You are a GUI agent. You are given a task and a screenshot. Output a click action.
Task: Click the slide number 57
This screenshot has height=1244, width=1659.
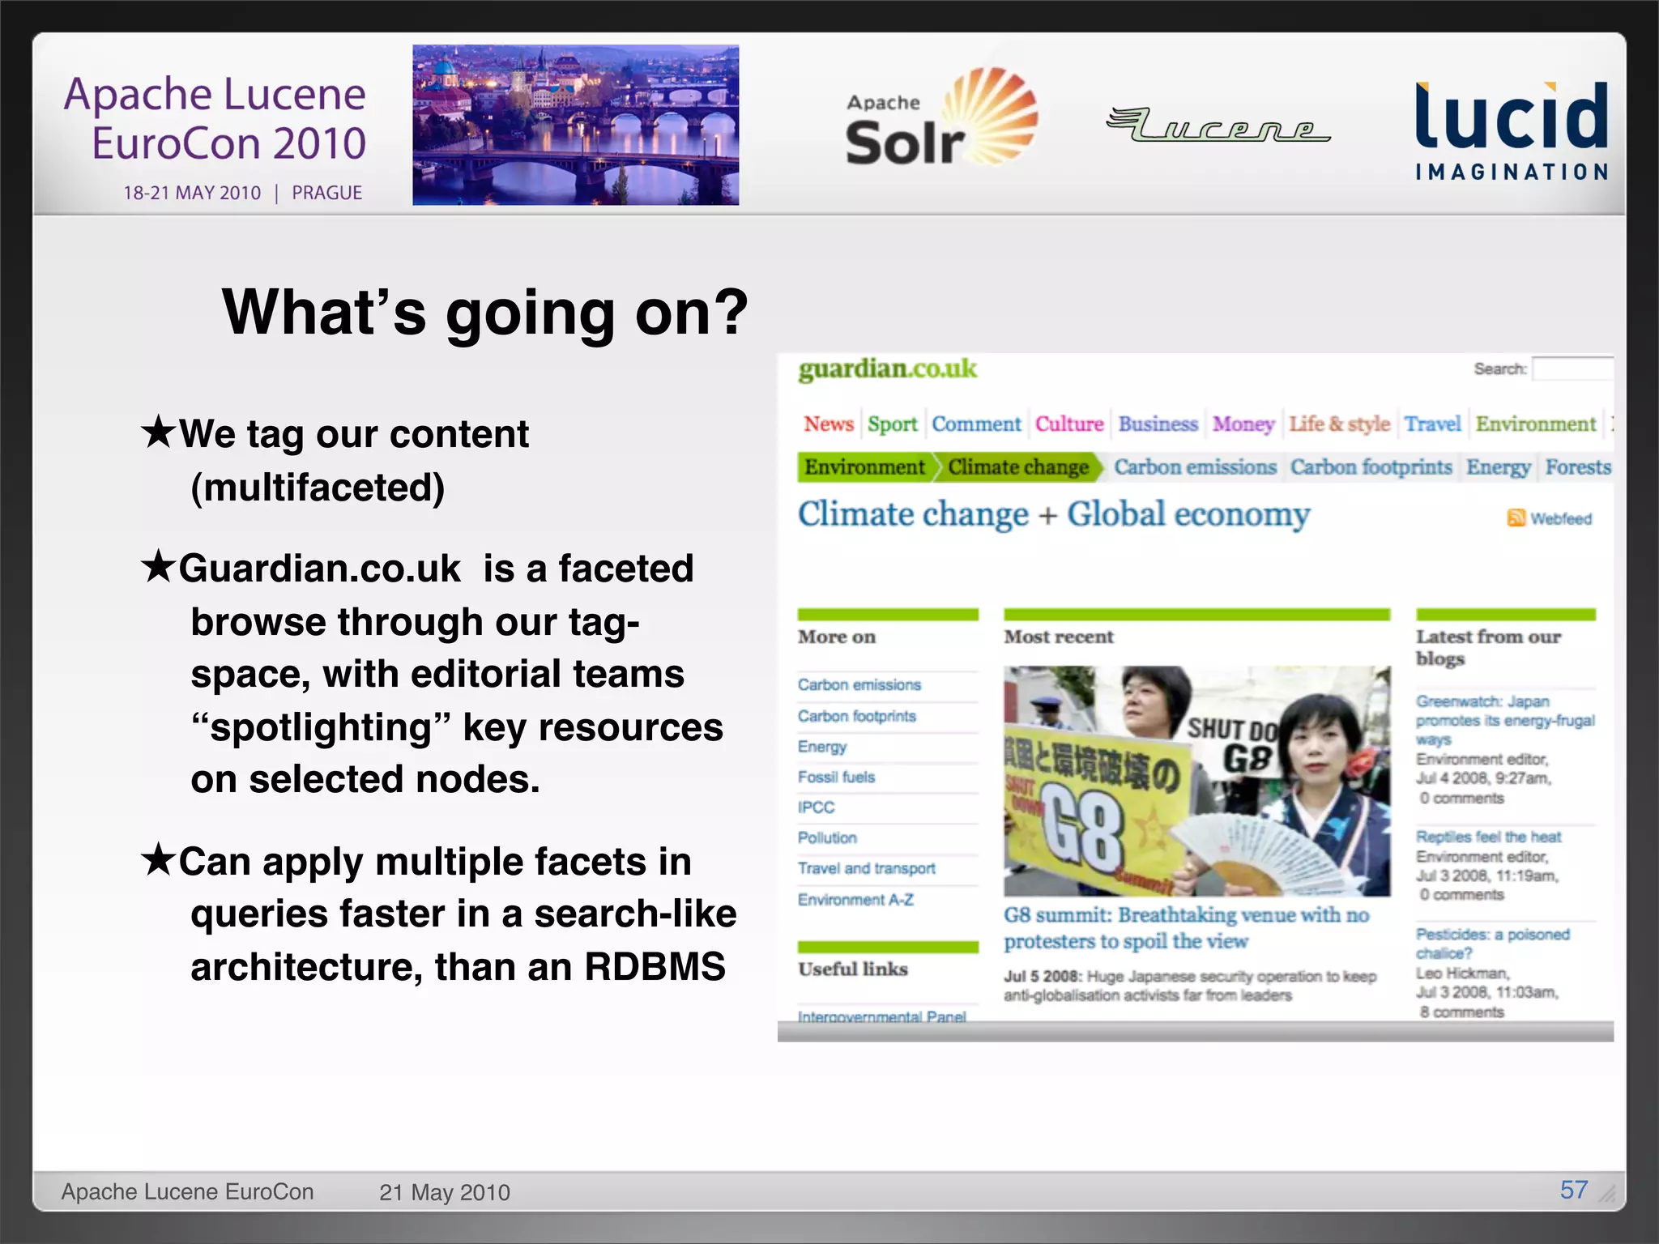tap(1573, 1190)
